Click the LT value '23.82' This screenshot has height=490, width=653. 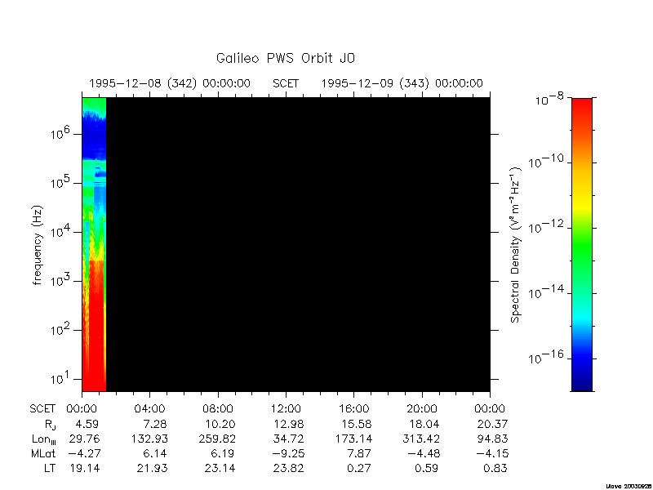[289, 468]
